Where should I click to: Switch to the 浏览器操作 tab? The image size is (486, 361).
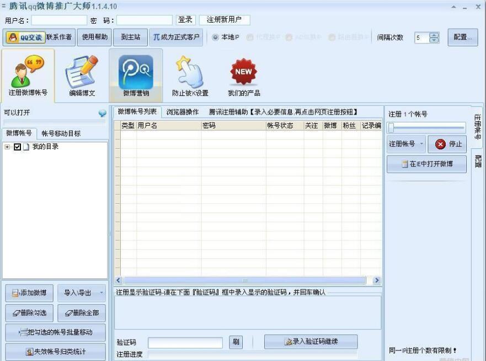coord(182,112)
